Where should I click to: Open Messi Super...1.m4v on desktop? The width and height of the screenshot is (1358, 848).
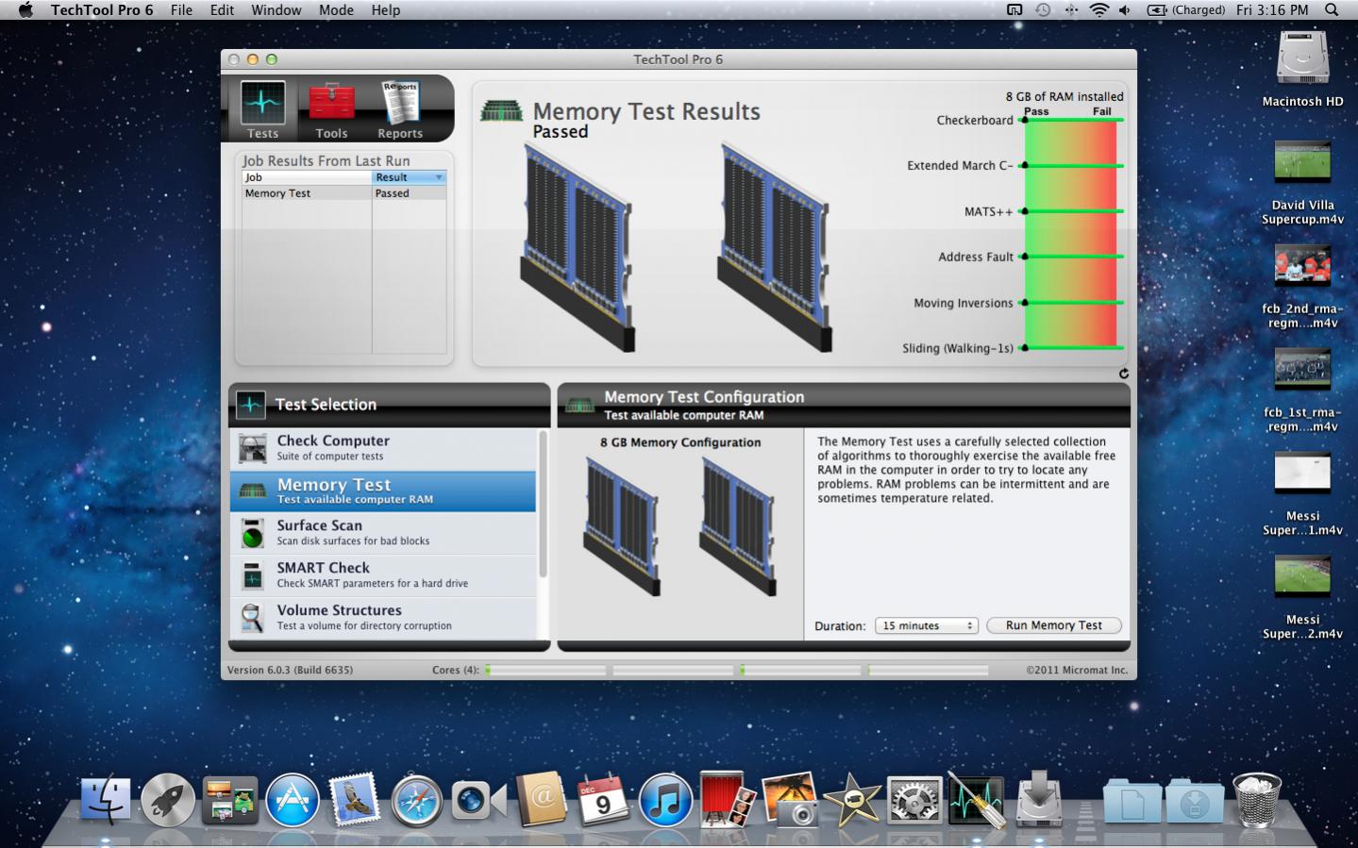tap(1302, 494)
